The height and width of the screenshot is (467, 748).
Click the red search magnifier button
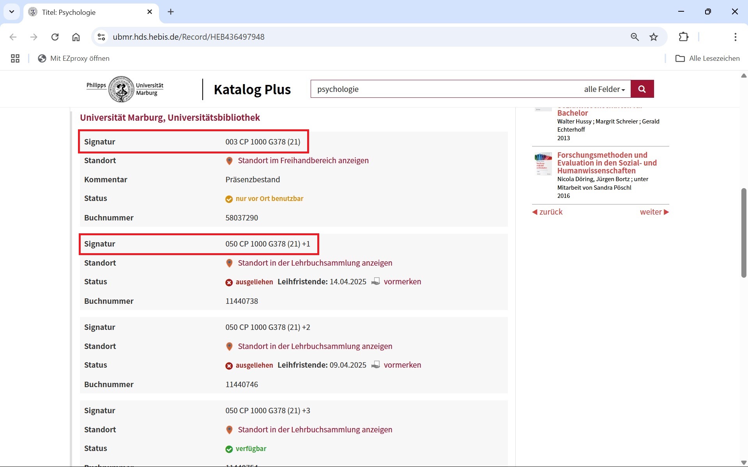click(x=642, y=89)
